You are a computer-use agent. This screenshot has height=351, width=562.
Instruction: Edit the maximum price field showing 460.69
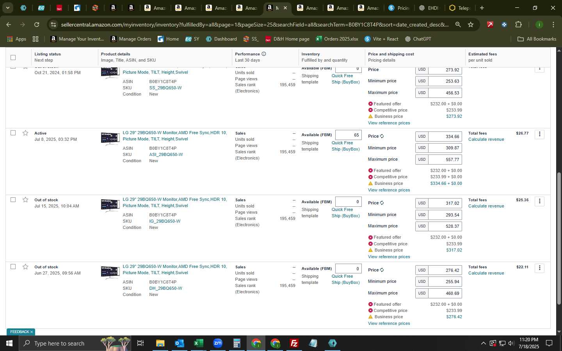pyautogui.click(x=445, y=293)
